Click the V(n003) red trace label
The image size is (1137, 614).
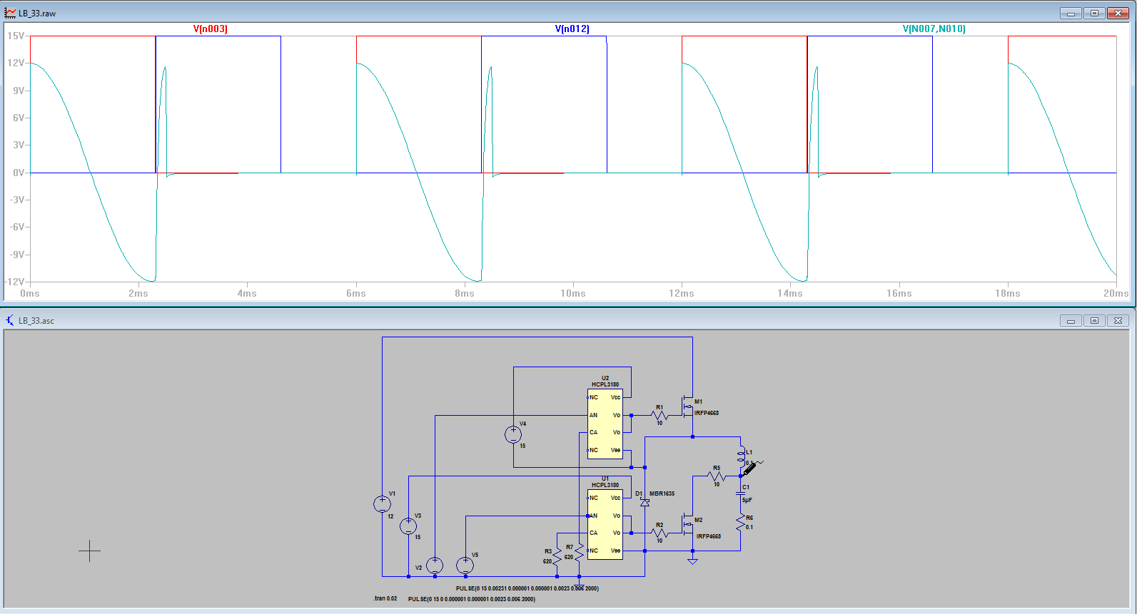click(211, 29)
